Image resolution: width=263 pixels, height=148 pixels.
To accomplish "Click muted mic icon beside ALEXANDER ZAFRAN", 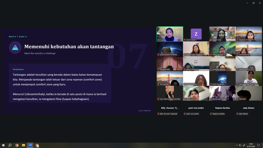I will (158, 55).
